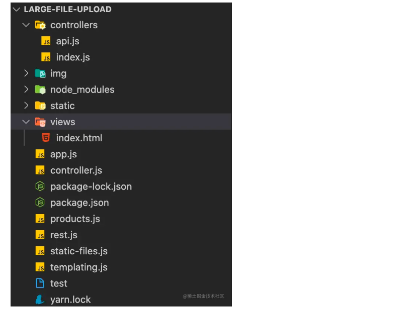Click the views folder icon
404x309 pixels.
[x=40, y=122]
